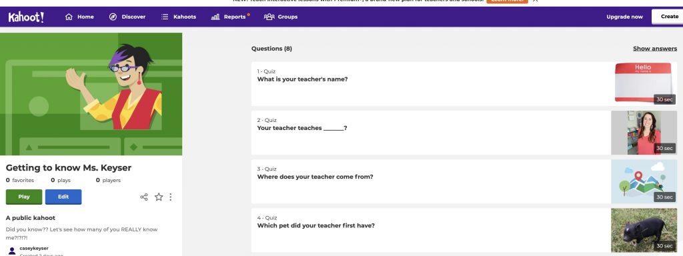The height and width of the screenshot is (256, 683).
Task: Click the 'A public kahoot' label
Action: click(31, 218)
